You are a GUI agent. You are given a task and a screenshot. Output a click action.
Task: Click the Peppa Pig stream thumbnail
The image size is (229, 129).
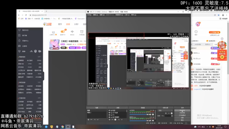click(x=54, y=44)
